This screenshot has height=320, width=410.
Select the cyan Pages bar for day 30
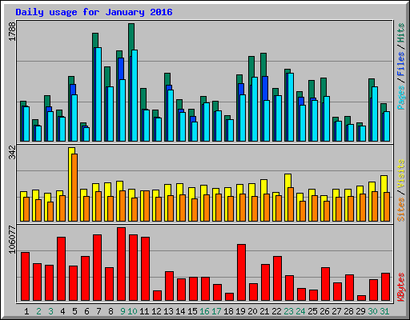[x=375, y=114]
